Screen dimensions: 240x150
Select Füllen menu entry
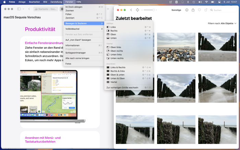click(x=84, y=14)
